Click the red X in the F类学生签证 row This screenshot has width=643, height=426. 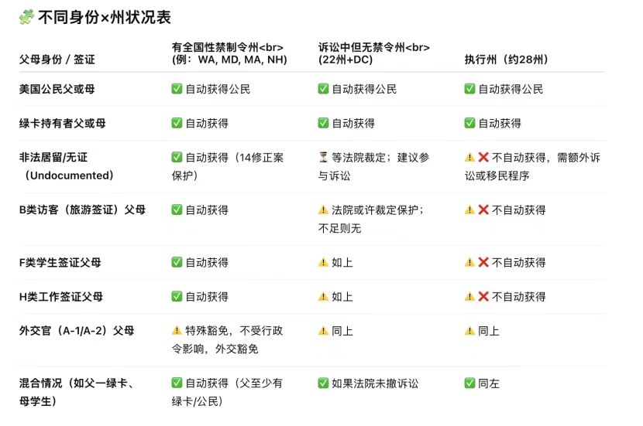(483, 263)
